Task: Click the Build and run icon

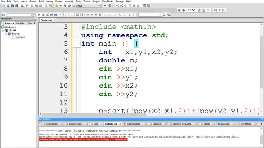Action: [x=65, y=5]
